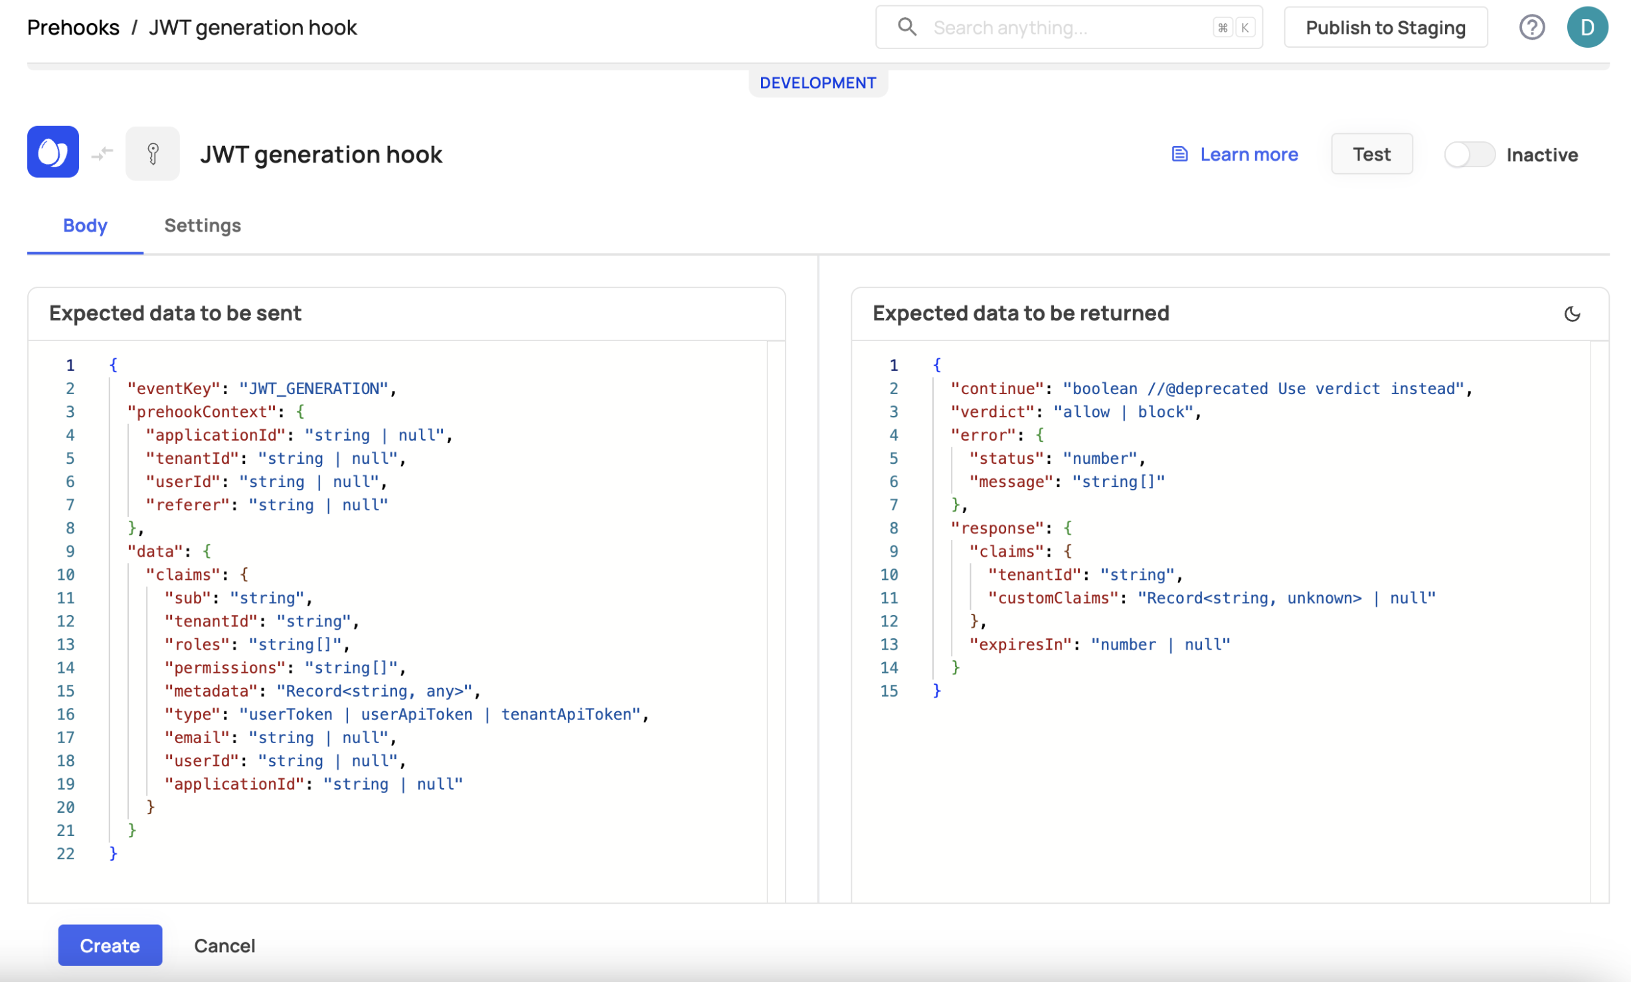Go back to Prehooks breadcrumb
Viewport: 1631px width, 982px height.
tap(73, 27)
